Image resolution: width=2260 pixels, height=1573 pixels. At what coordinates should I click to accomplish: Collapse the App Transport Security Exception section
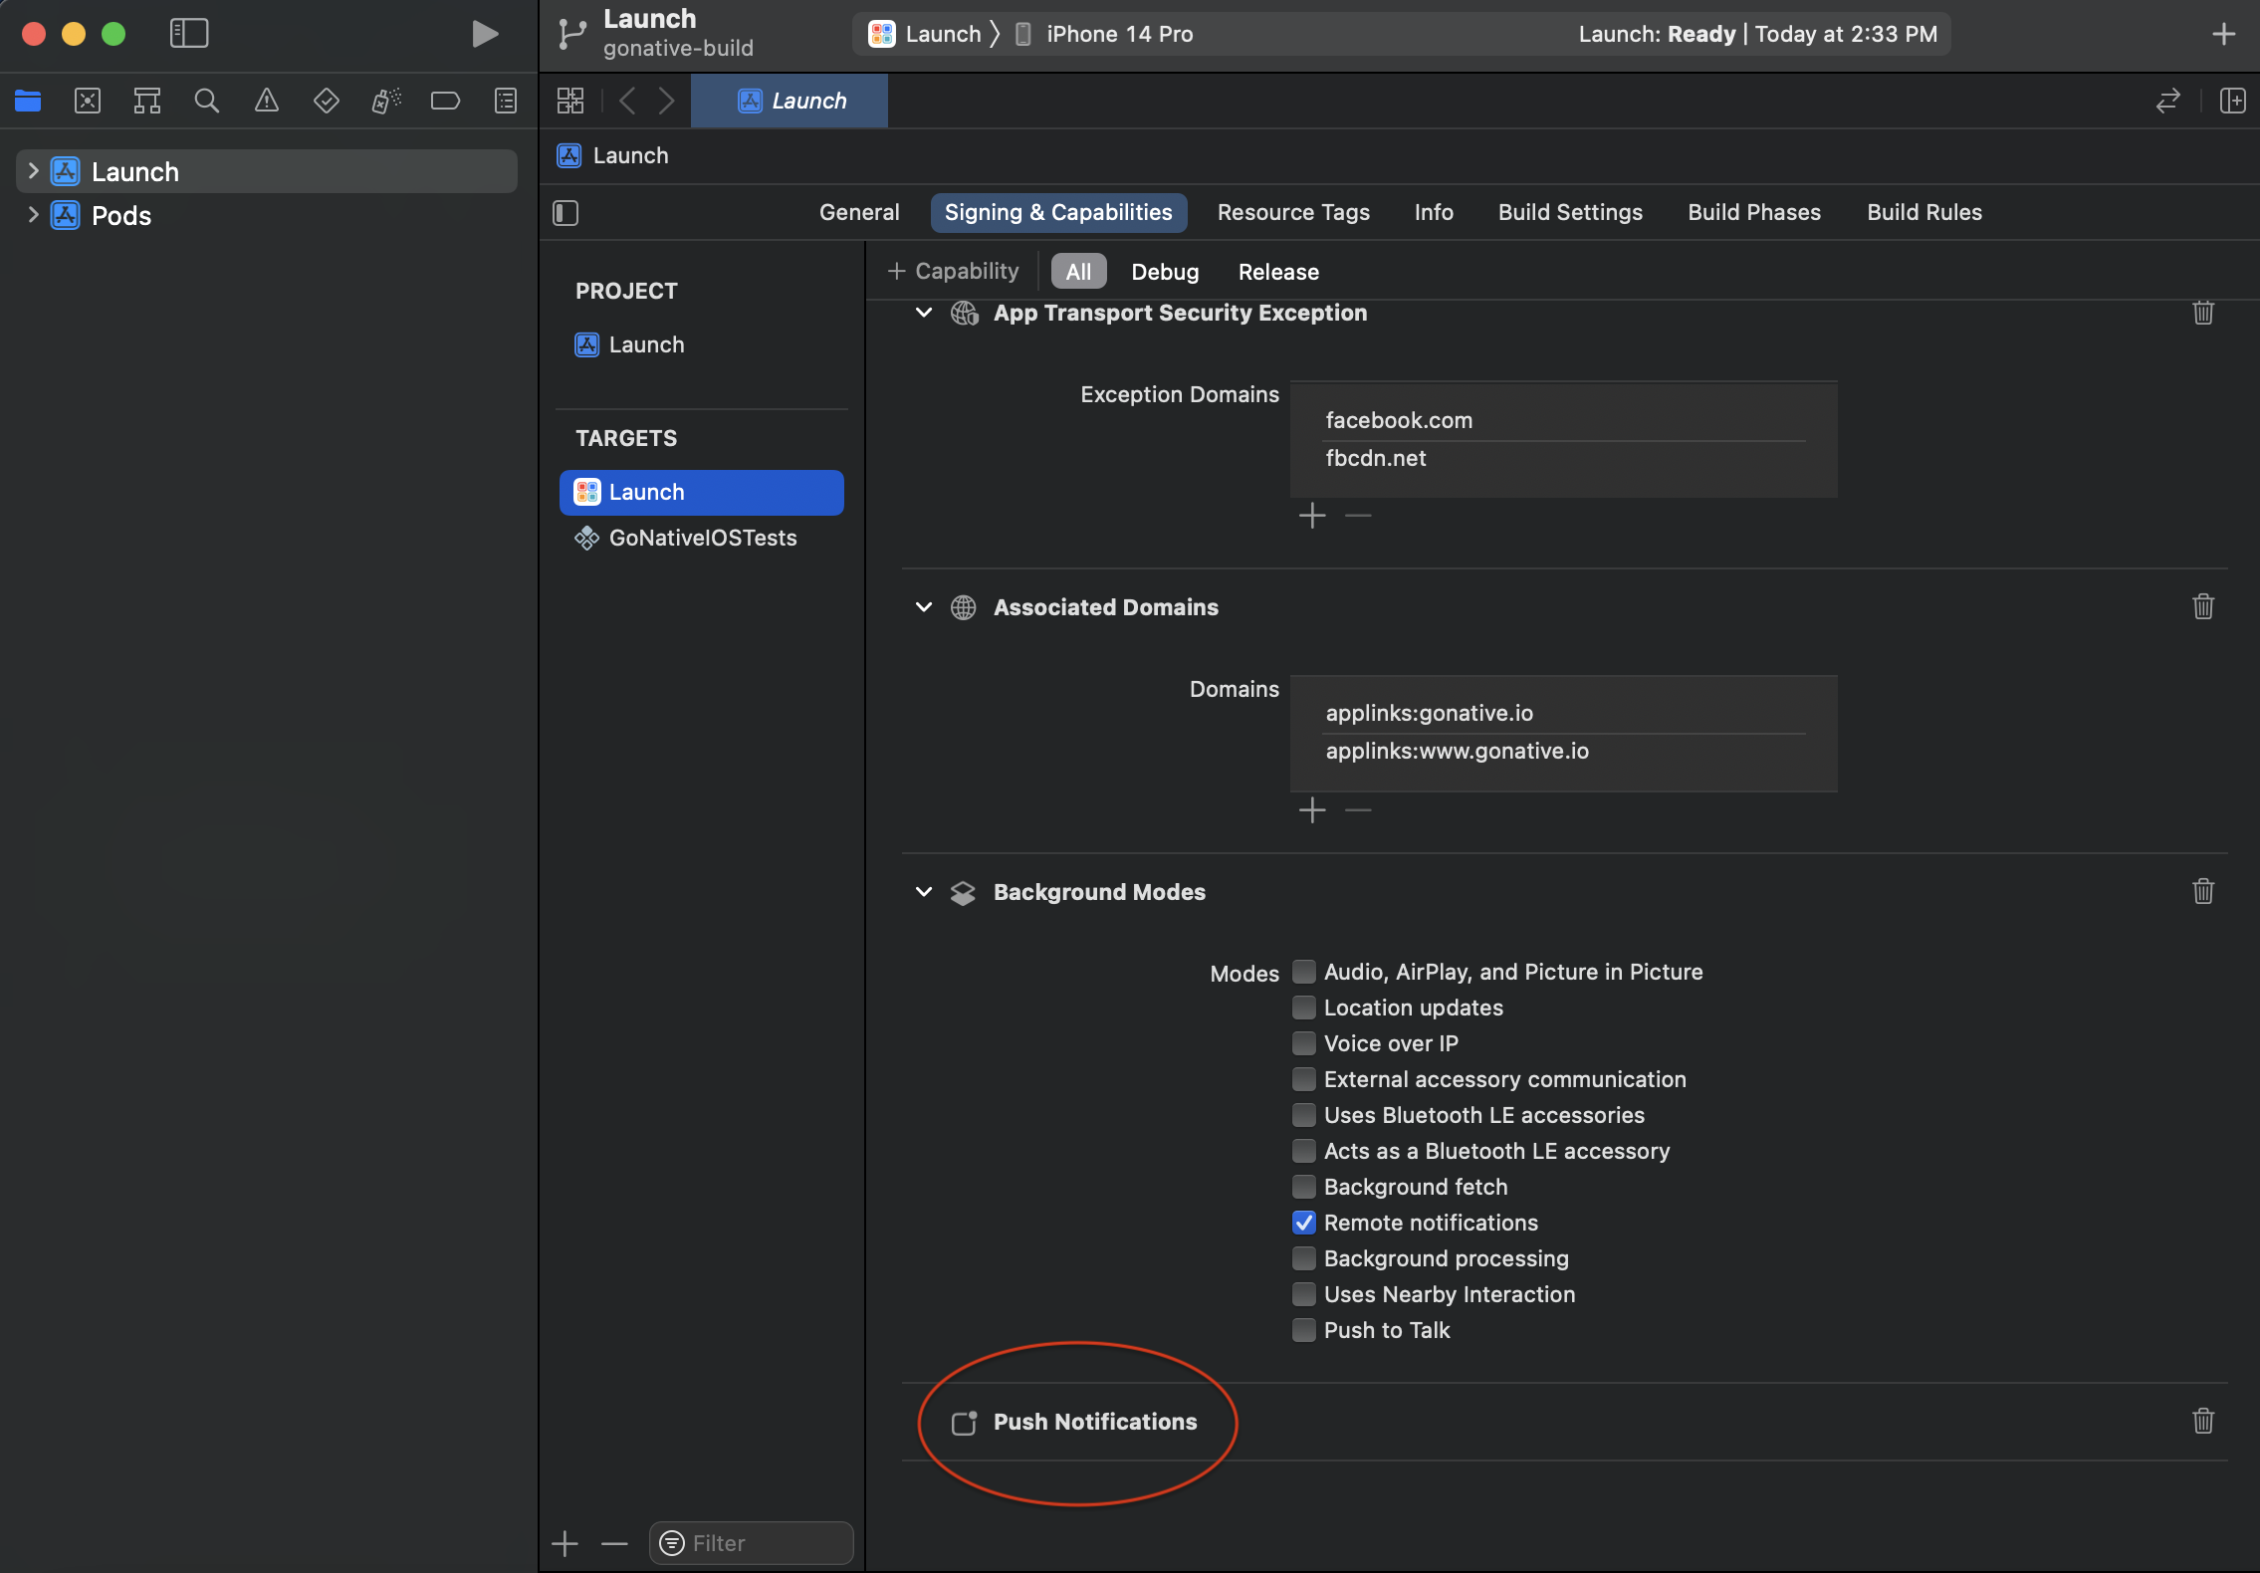pyautogui.click(x=924, y=313)
